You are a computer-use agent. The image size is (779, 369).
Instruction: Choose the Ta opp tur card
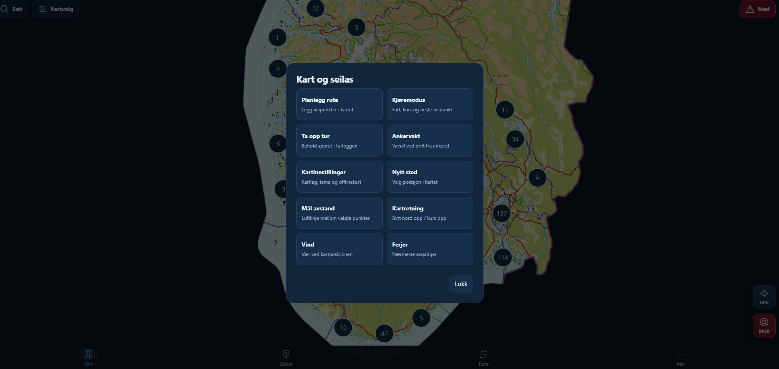click(x=340, y=141)
